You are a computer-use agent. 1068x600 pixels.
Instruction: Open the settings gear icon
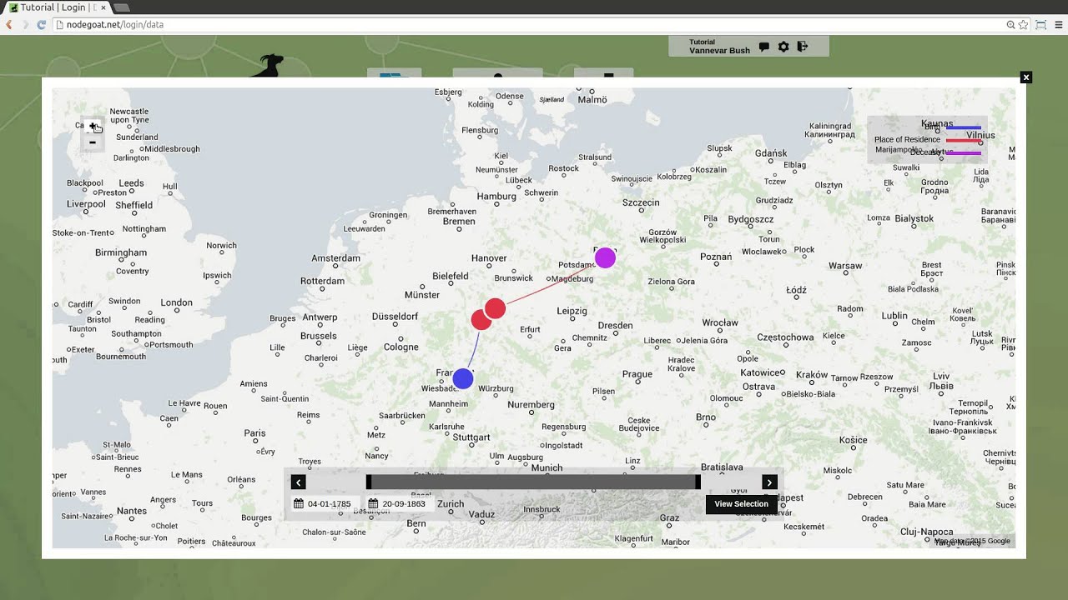tap(783, 47)
